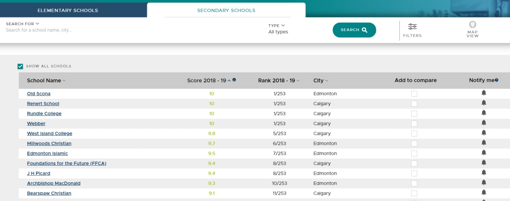Uncheck the Show All Schools checkbox
This screenshot has height=201, width=510.
pyautogui.click(x=20, y=66)
